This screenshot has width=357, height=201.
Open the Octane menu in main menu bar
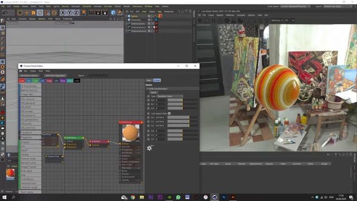tap(165, 6)
